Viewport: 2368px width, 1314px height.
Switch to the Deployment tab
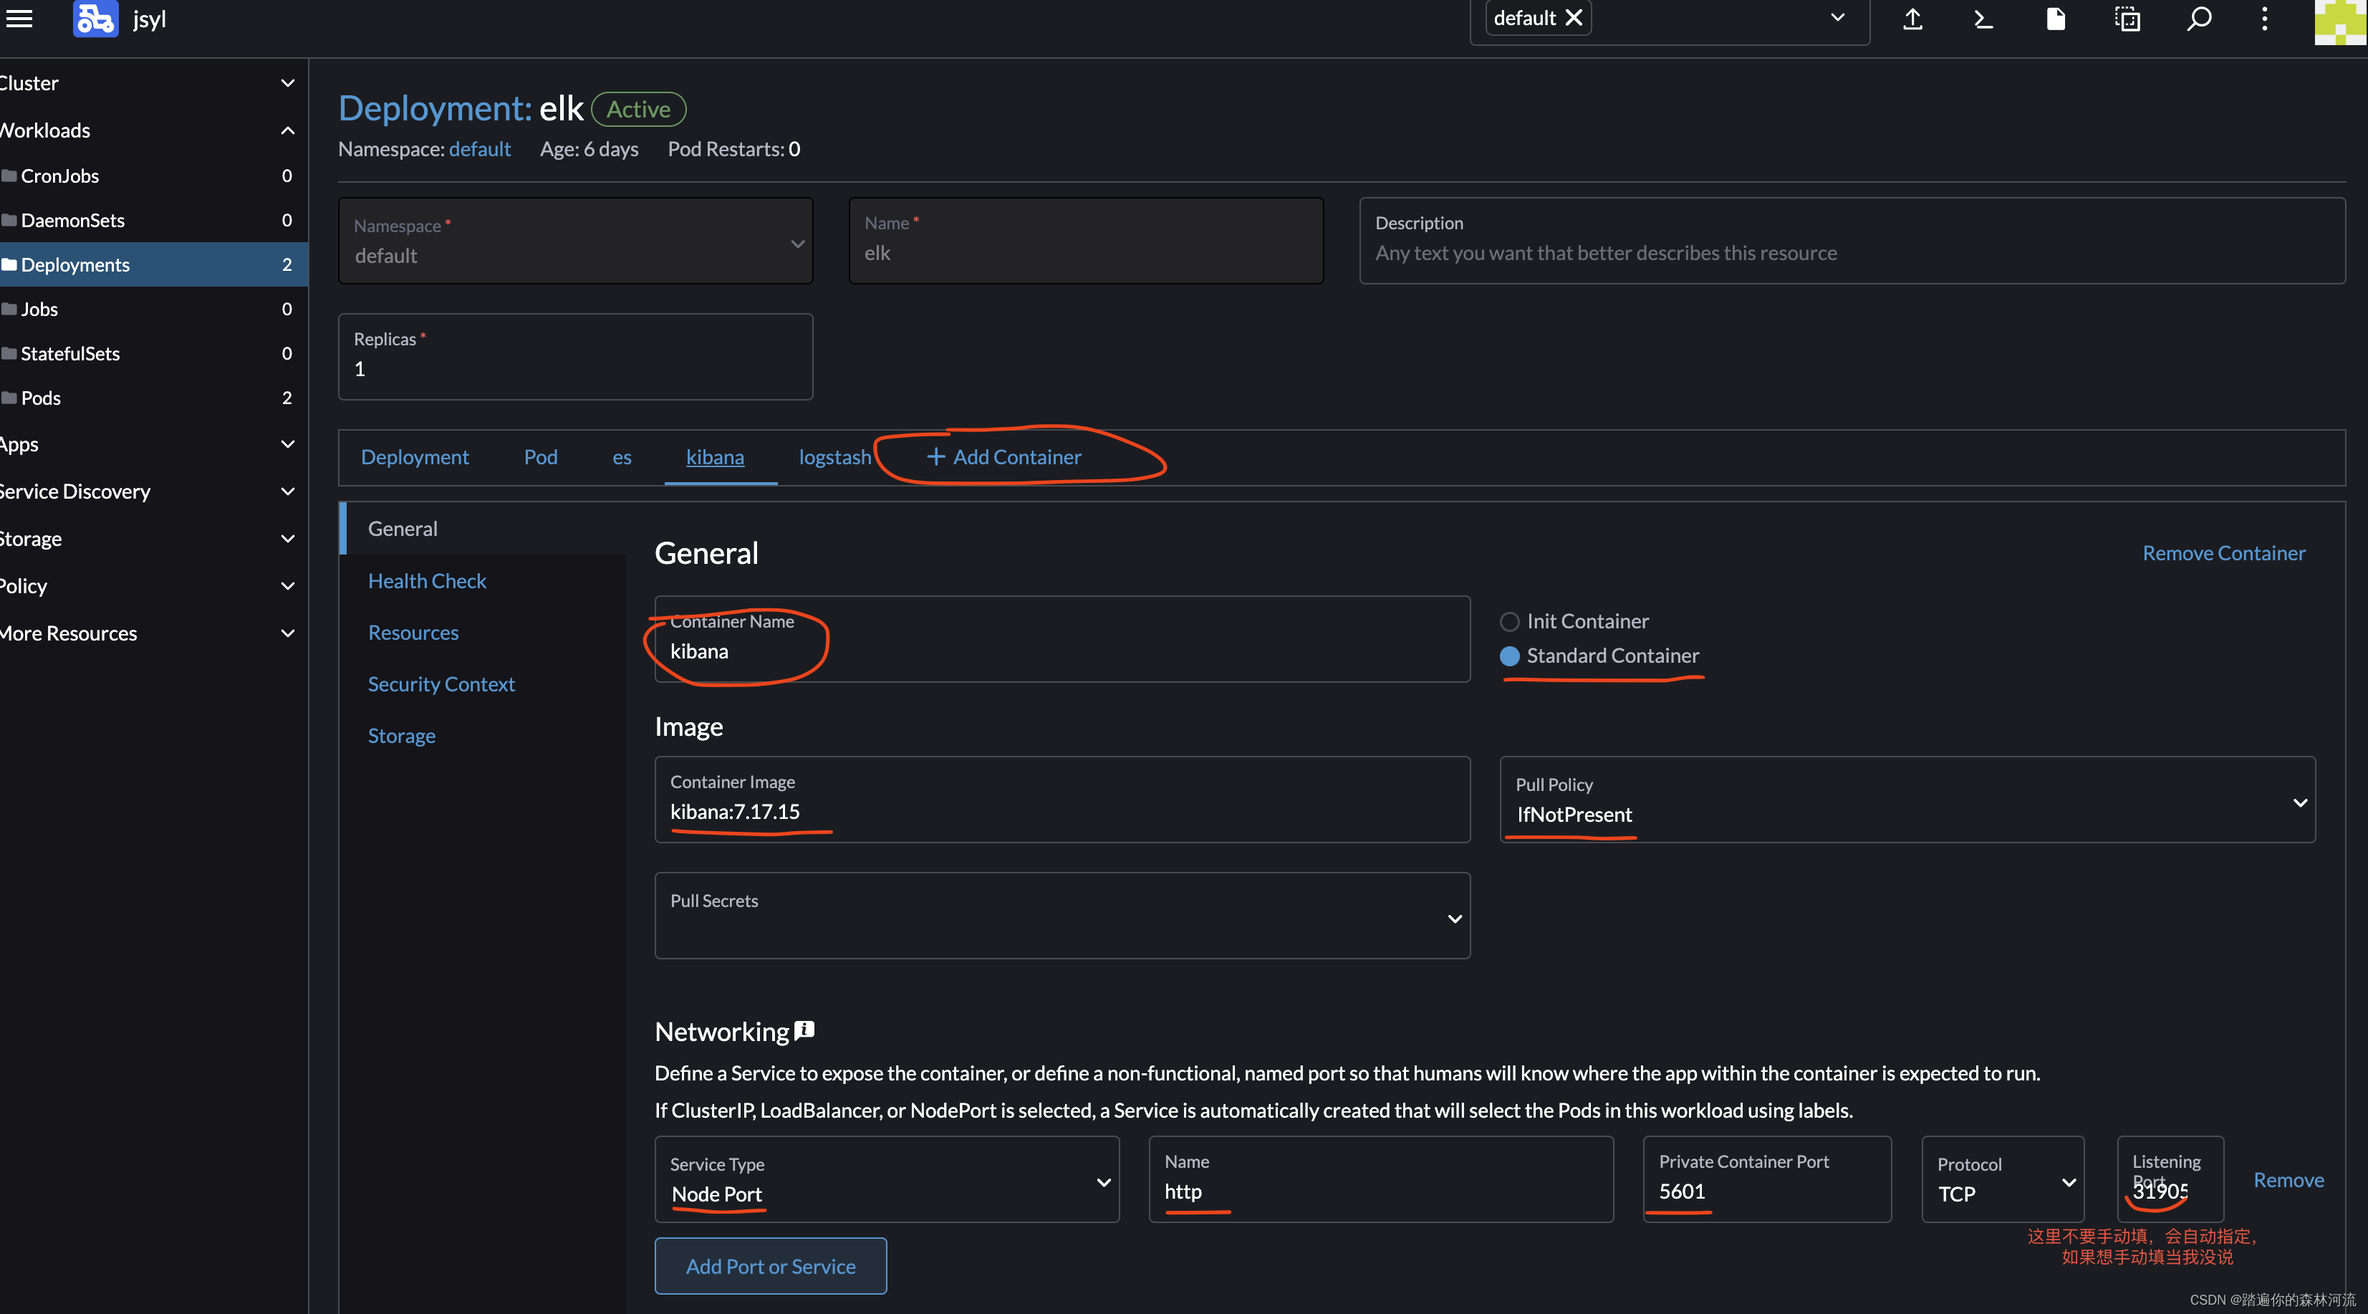(415, 457)
